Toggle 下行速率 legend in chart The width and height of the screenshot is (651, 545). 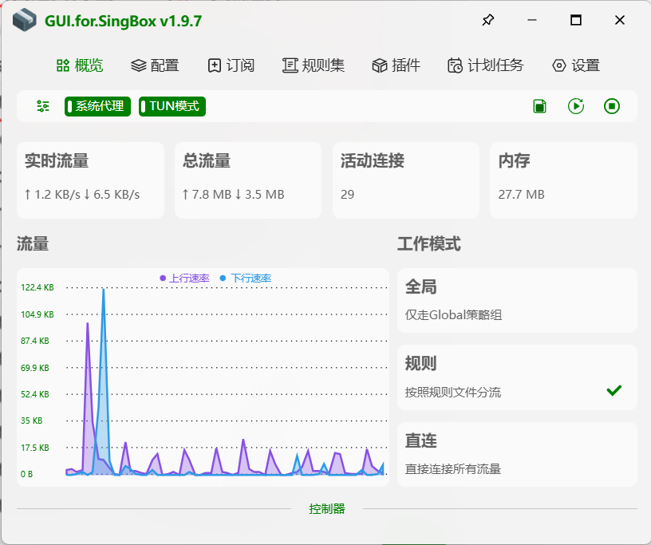coord(246,278)
